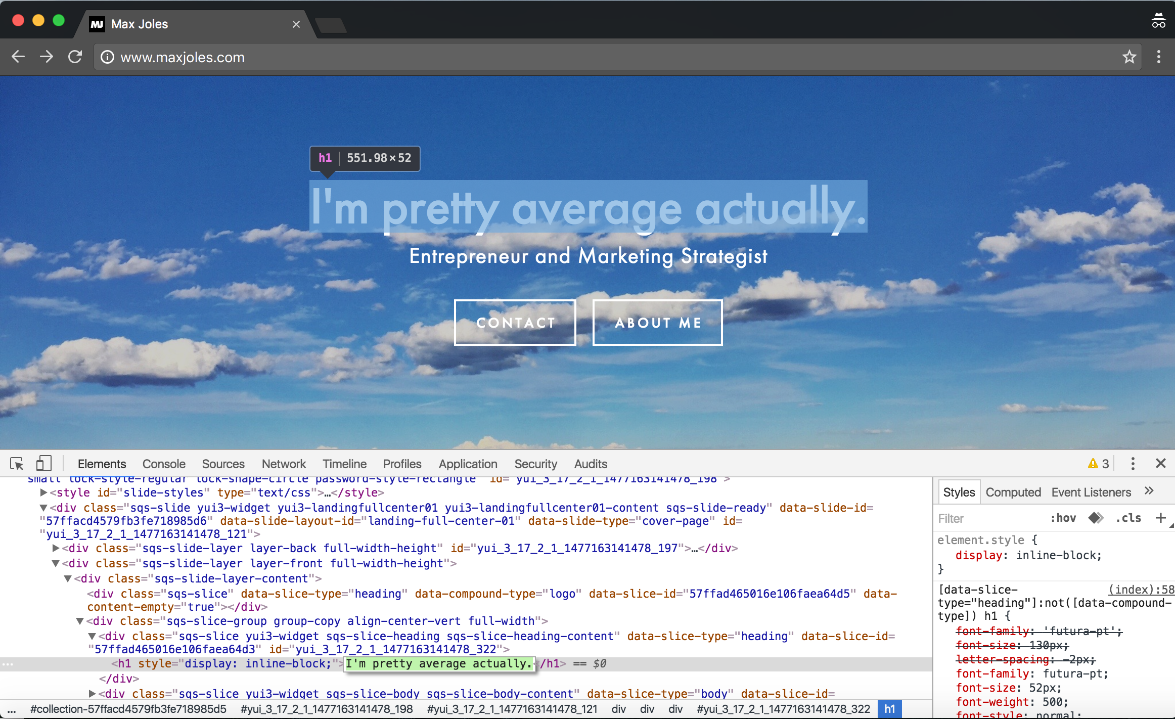Open the (index):58 stylesheet source link
Screen dimensions: 1175x719
[x=1141, y=590]
